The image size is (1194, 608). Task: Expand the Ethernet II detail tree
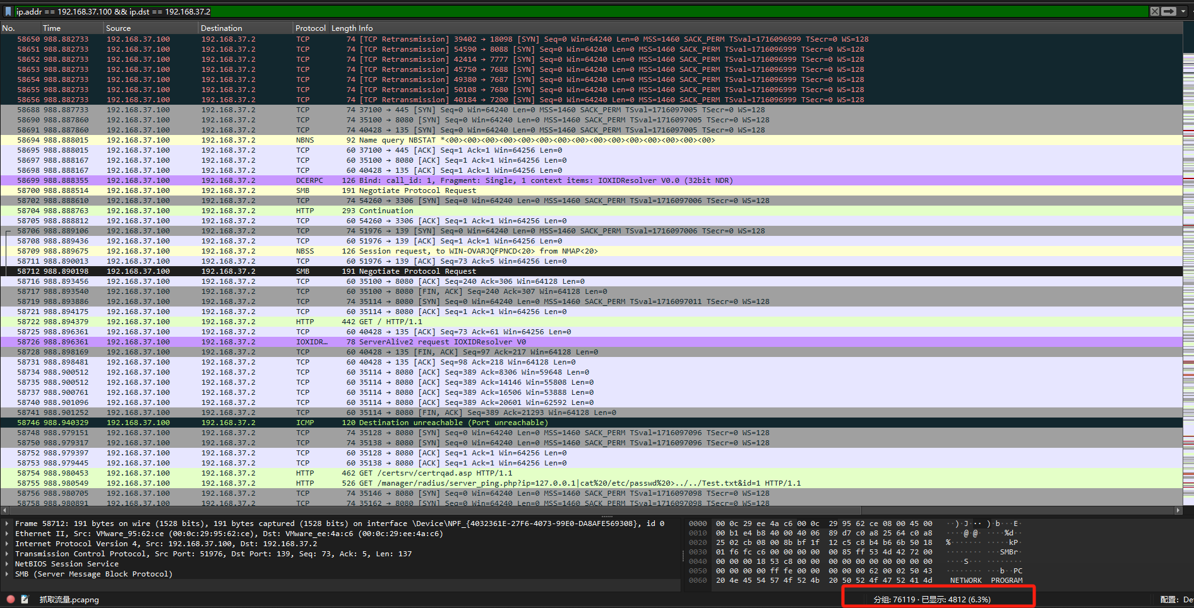7,534
